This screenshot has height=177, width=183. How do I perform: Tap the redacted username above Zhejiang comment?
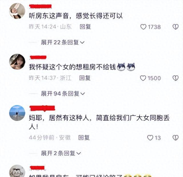[x=38, y=57]
